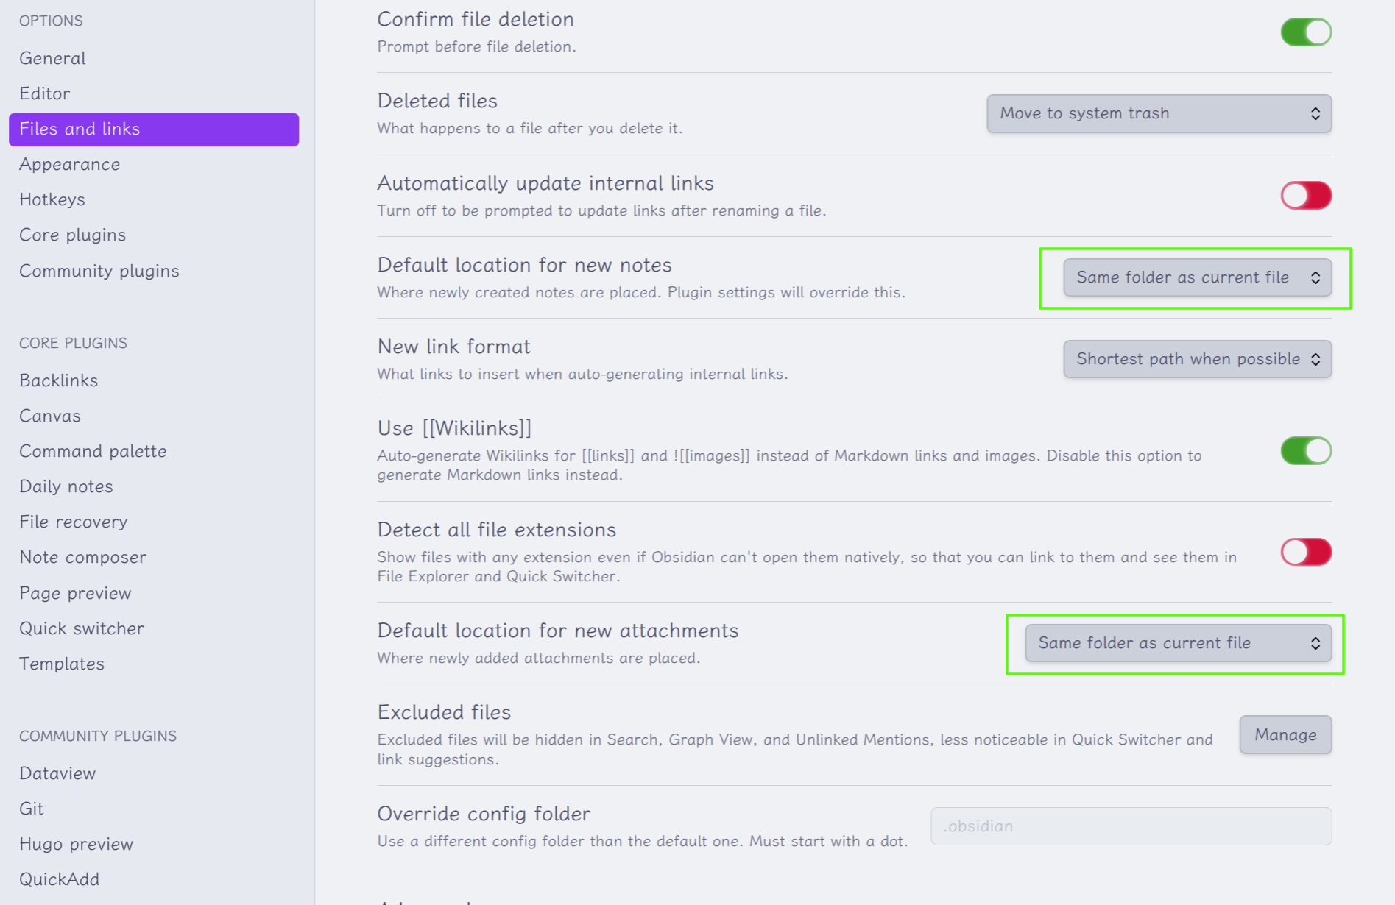1395x905 pixels.
Task: Enable Automatically update internal links
Action: 1306,196
